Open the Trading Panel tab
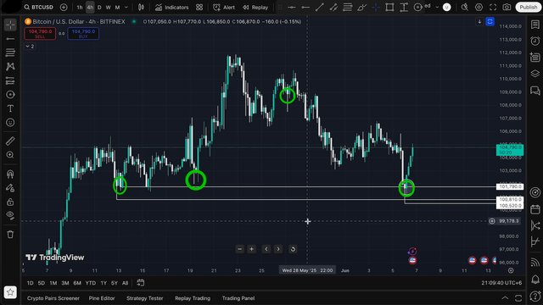Viewport: 543px width, 305px height. (x=238, y=298)
